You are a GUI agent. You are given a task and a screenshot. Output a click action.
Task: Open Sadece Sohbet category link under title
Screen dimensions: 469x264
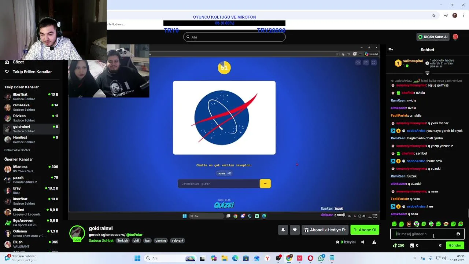click(x=101, y=241)
